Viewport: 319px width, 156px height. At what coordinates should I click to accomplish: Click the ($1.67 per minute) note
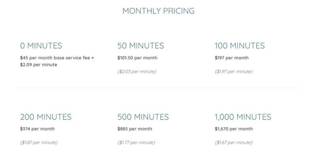click(x=234, y=143)
